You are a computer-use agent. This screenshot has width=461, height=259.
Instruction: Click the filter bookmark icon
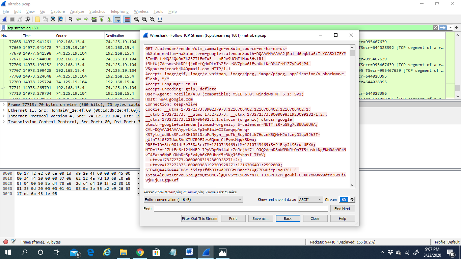4,28
